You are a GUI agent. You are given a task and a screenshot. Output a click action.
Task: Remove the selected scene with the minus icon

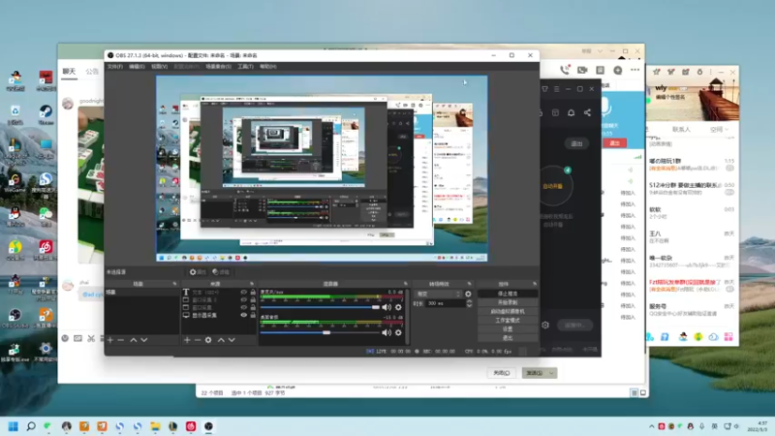pos(120,340)
